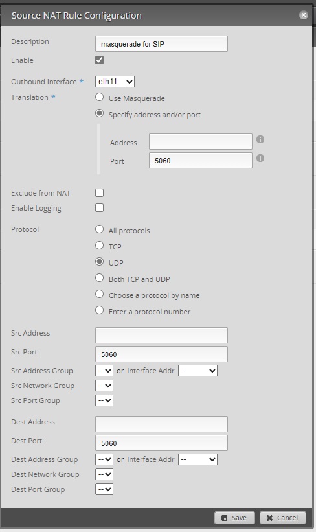Open the Dest Port Group dropdown

[x=104, y=489]
